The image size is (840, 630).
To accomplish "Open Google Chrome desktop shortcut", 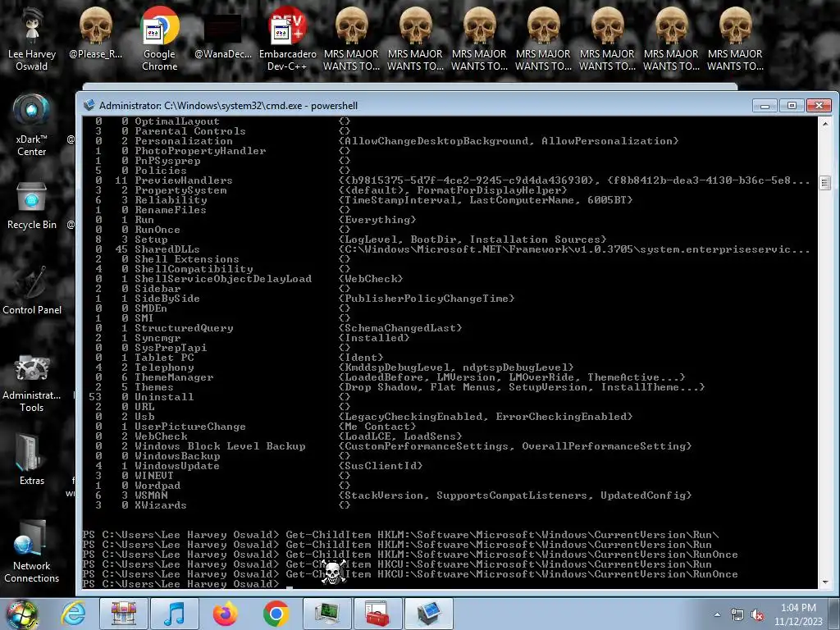I will [159, 39].
